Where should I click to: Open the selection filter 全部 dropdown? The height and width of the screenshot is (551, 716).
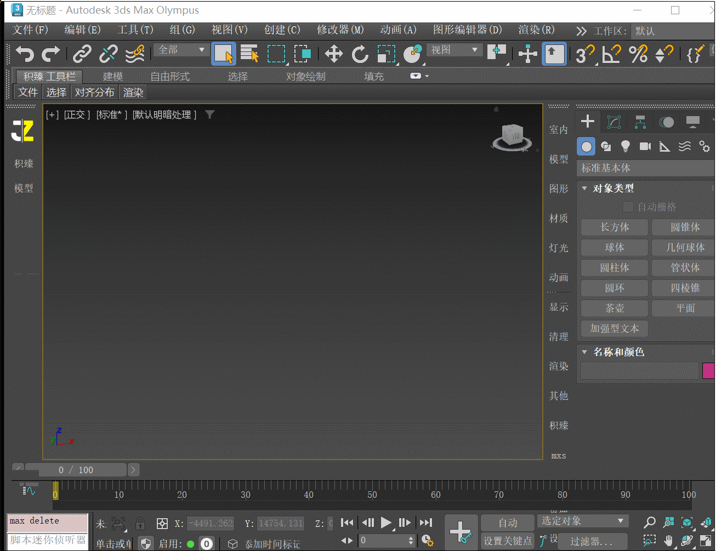coord(181,50)
